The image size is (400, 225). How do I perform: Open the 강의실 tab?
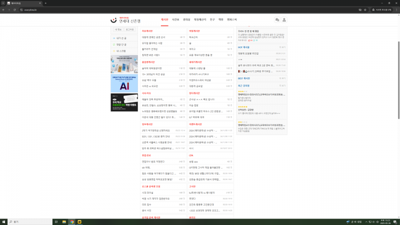[186, 19]
